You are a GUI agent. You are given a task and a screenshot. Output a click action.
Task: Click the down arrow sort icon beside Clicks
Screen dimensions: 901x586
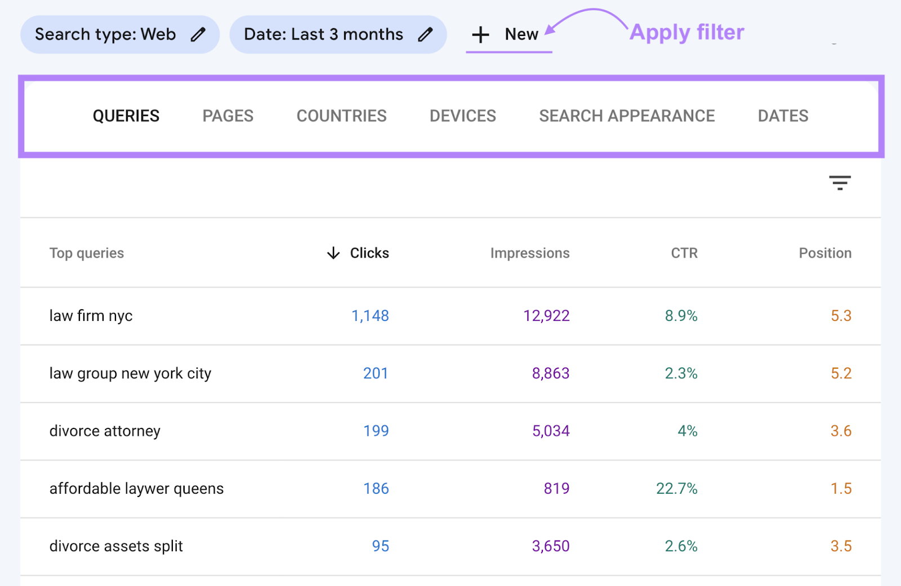[333, 253]
